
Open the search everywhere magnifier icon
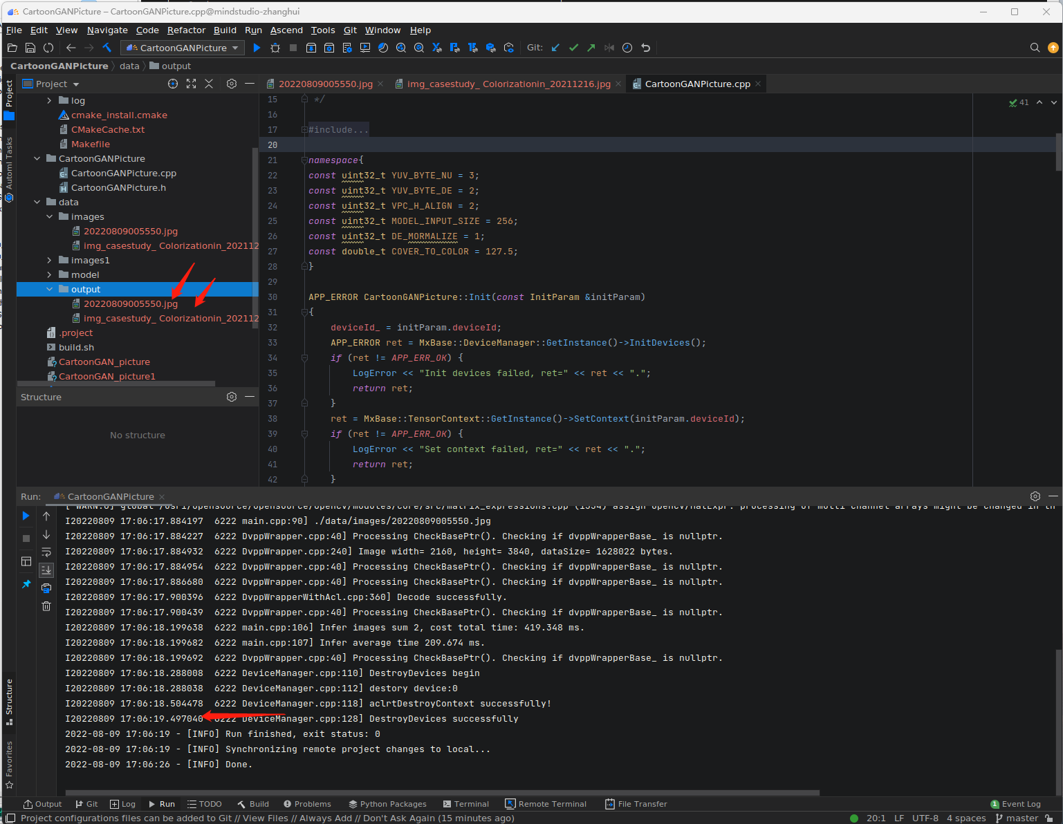tap(1035, 48)
